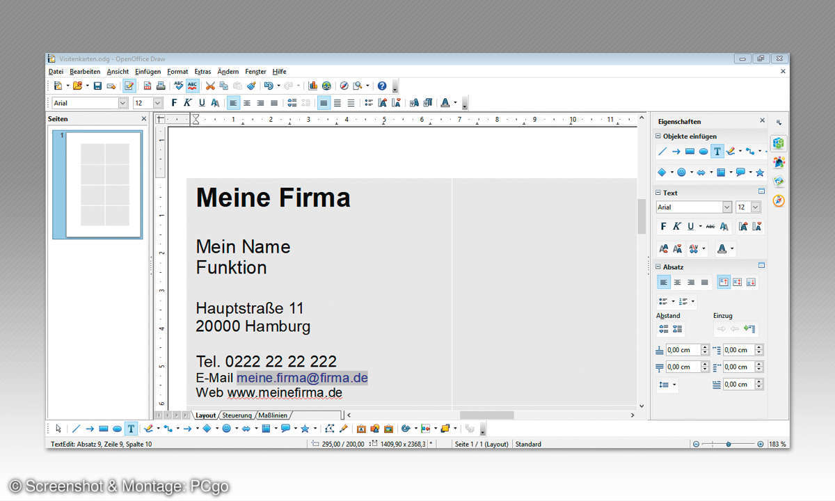Viewport: 835px width, 501px height.
Task: Switch to the Maßlinien layer tab
Action: point(273,415)
